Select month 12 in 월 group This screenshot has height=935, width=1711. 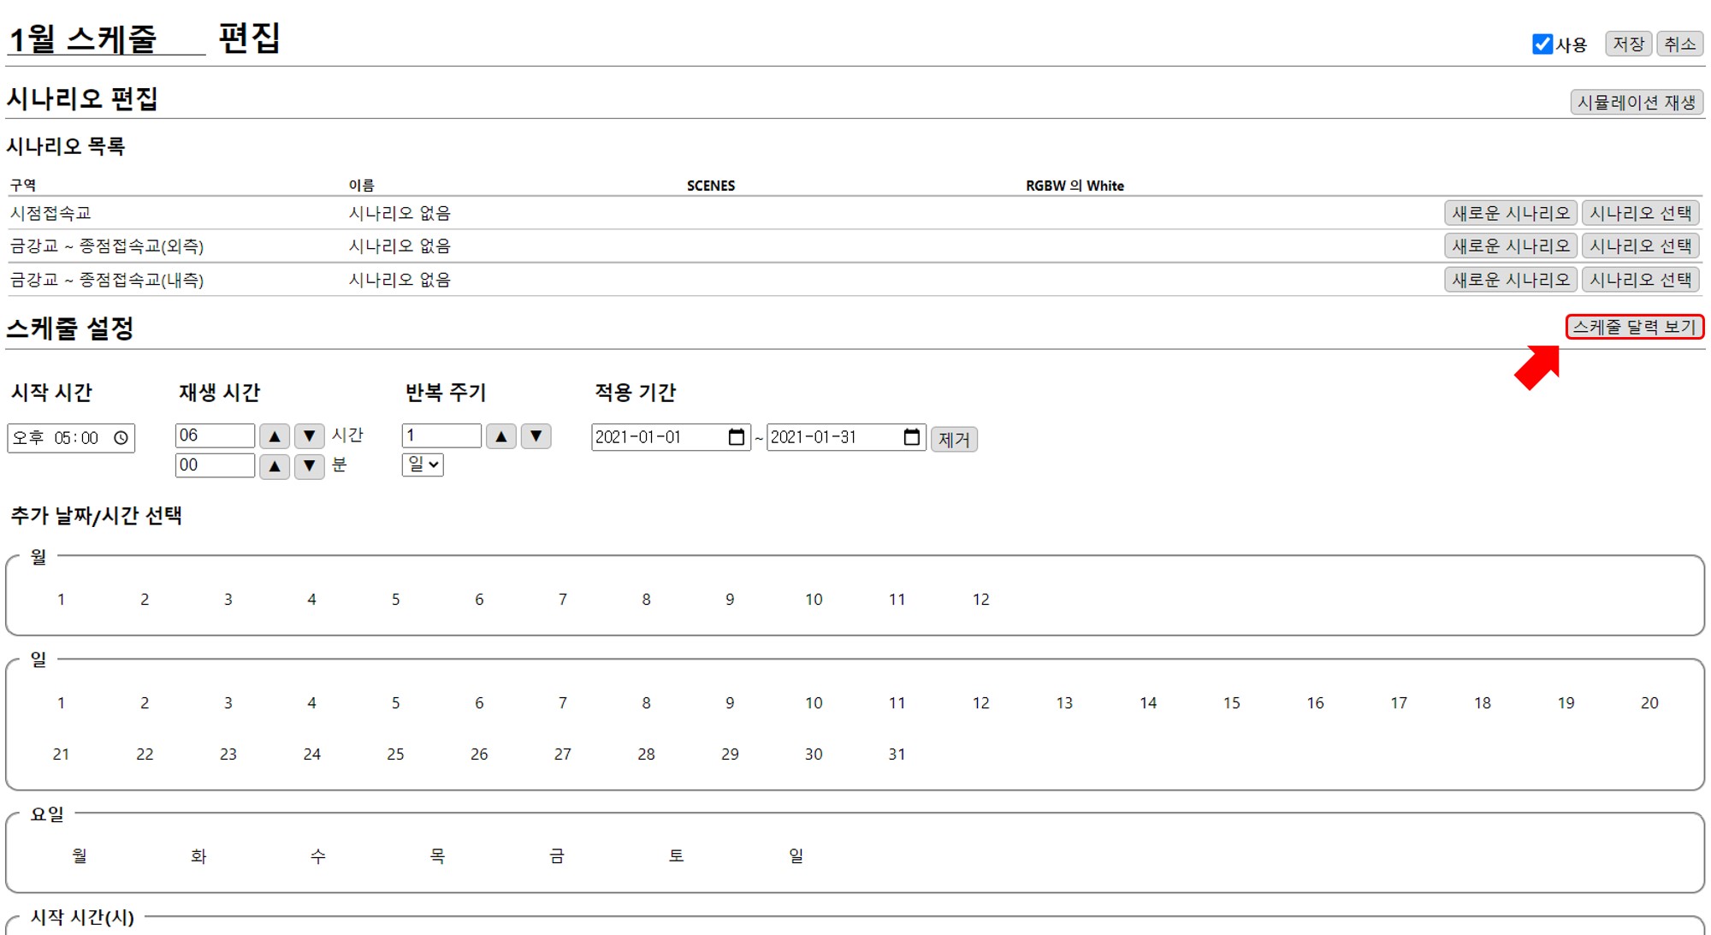(980, 600)
